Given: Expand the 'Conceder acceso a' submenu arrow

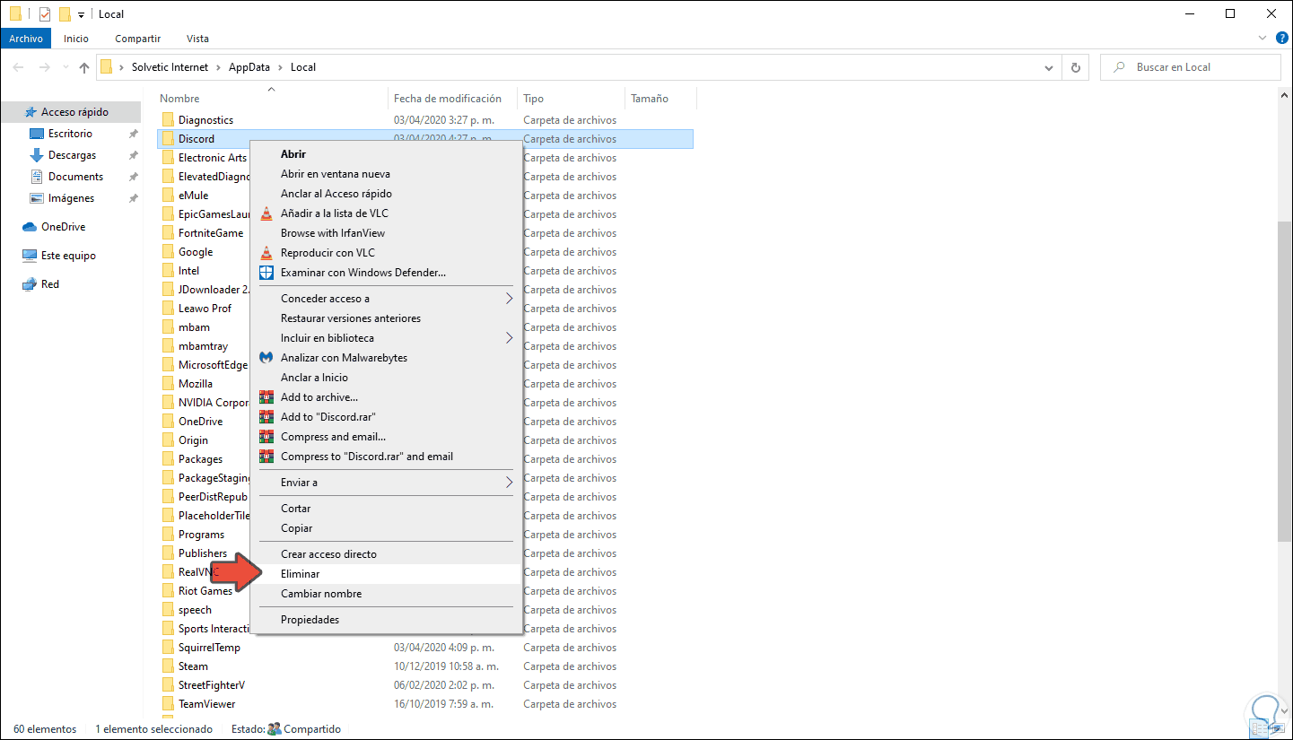Looking at the screenshot, I should point(509,299).
